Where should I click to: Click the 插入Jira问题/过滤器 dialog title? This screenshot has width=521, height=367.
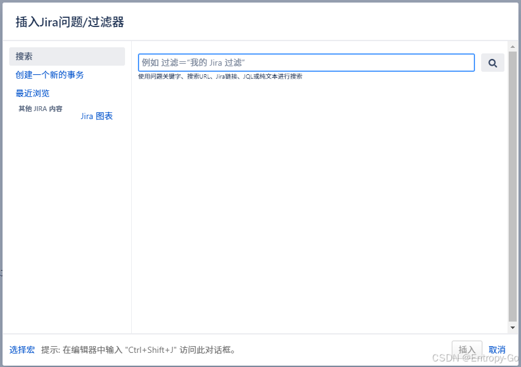pos(70,22)
